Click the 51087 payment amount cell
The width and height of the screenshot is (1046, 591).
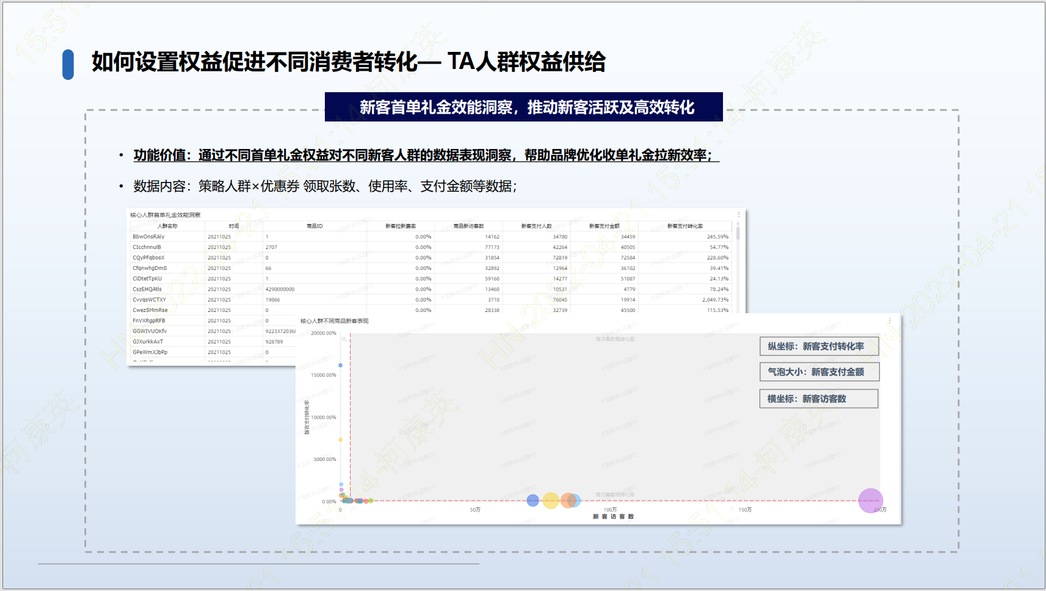click(x=628, y=278)
